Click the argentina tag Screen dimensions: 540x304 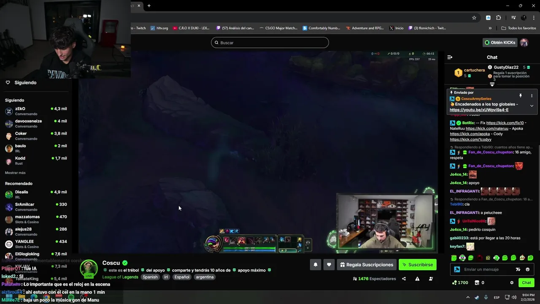[205, 277]
